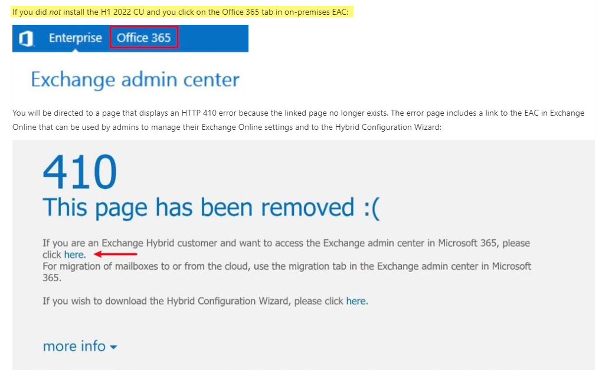Click 'This page has been removed' heading
This screenshot has width=599, height=370.
[x=211, y=208]
